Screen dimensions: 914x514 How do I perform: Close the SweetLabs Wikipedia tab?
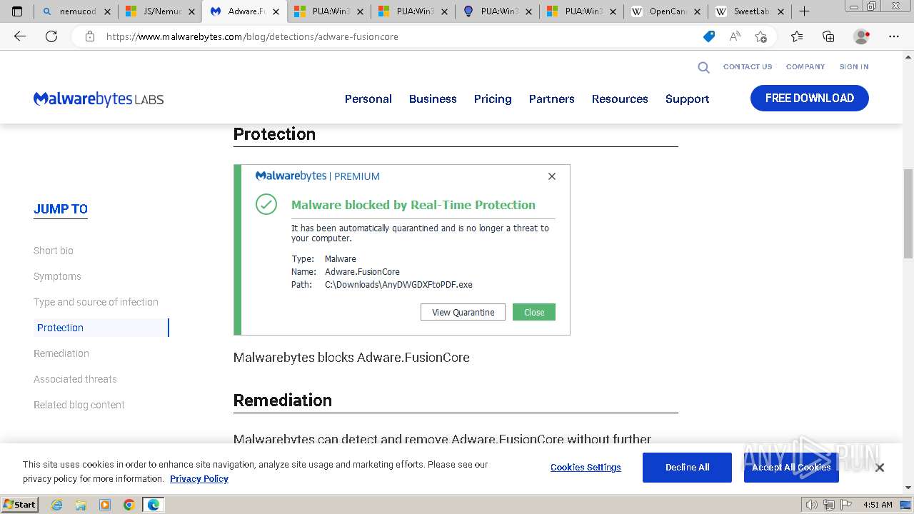pos(780,11)
